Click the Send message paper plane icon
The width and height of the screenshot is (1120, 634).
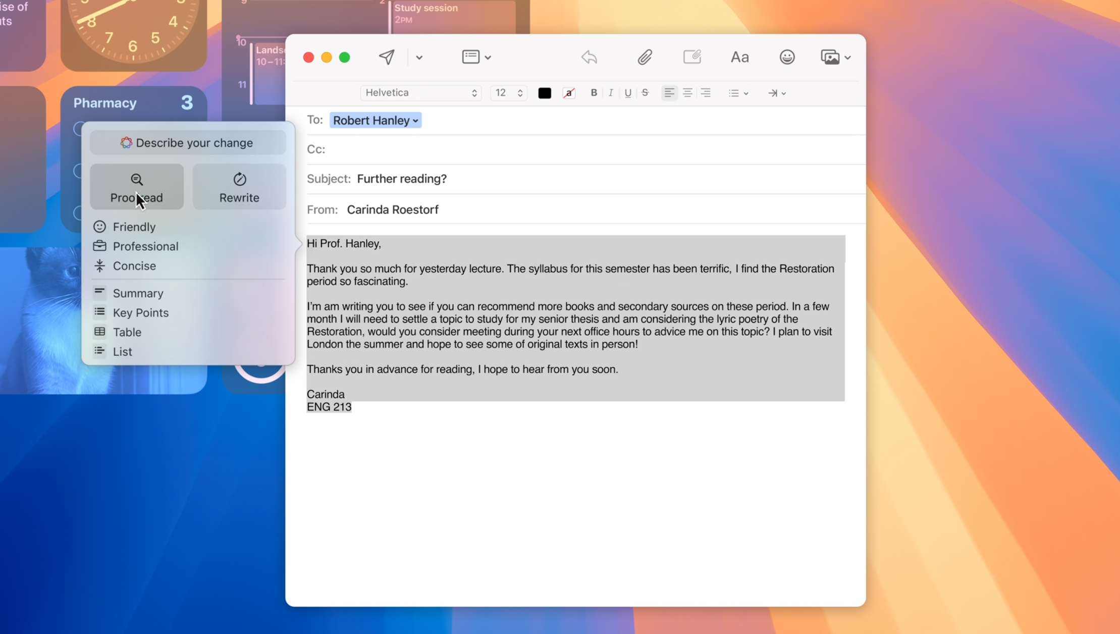click(387, 57)
